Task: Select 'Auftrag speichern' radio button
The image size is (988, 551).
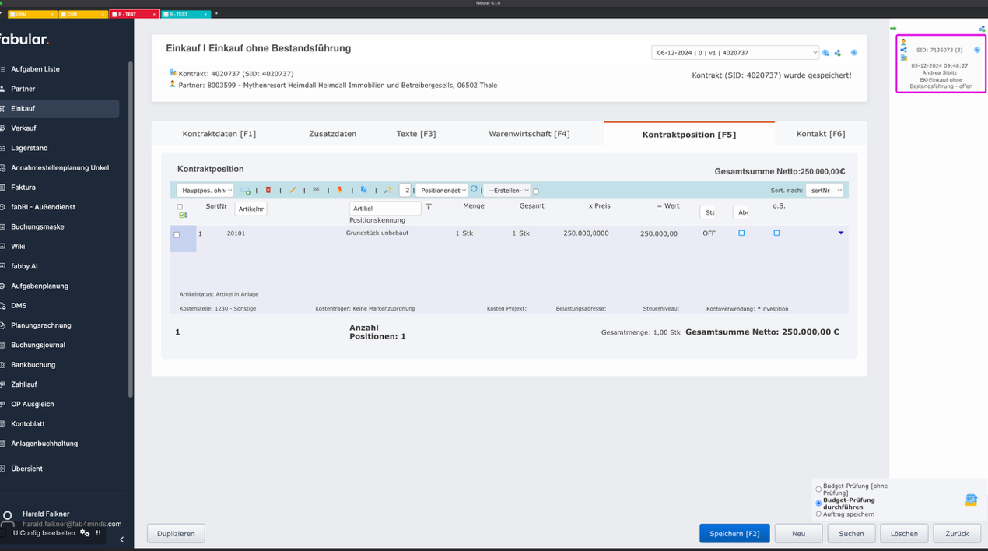Action: 818,514
